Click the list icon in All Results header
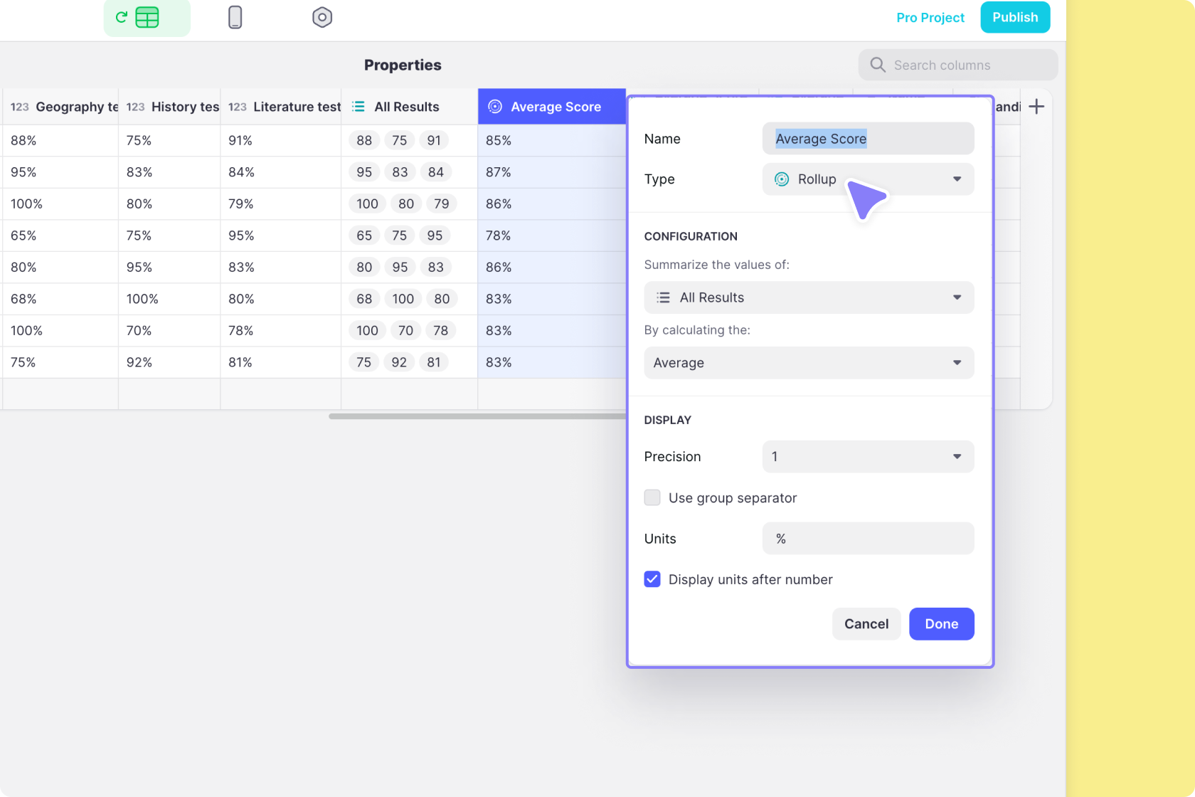Image resolution: width=1195 pixels, height=797 pixels. pyautogui.click(x=358, y=107)
